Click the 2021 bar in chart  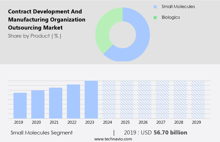[56, 103]
